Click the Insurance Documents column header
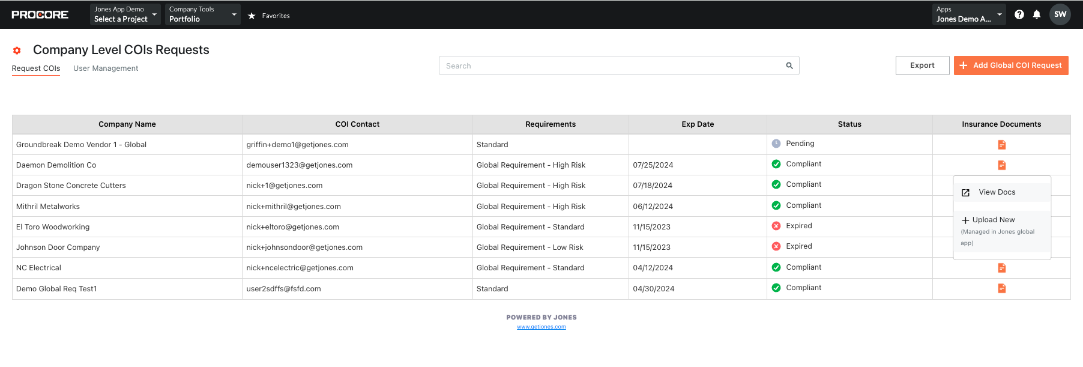The width and height of the screenshot is (1083, 367). point(1001,124)
